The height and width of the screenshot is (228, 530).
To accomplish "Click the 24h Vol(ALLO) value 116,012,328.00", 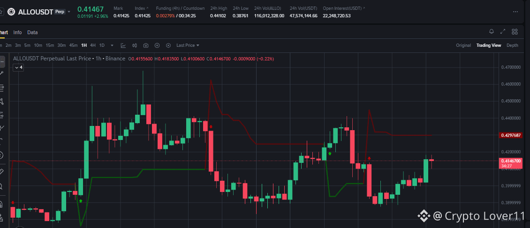I will (x=269, y=16).
